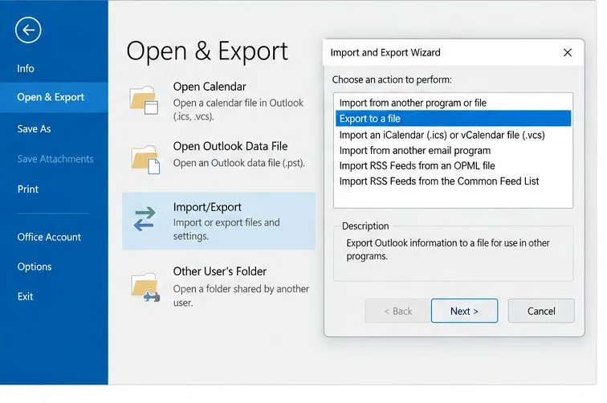Open the Print section
The height and width of the screenshot is (403, 607).
coord(28,189)
